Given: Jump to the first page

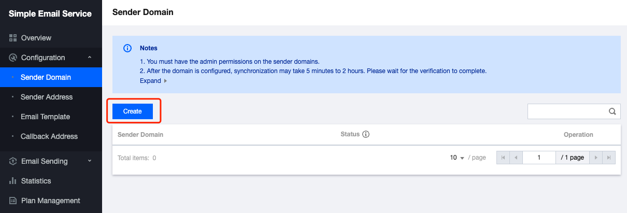Looking at the screenshot, I should point(503,158).
